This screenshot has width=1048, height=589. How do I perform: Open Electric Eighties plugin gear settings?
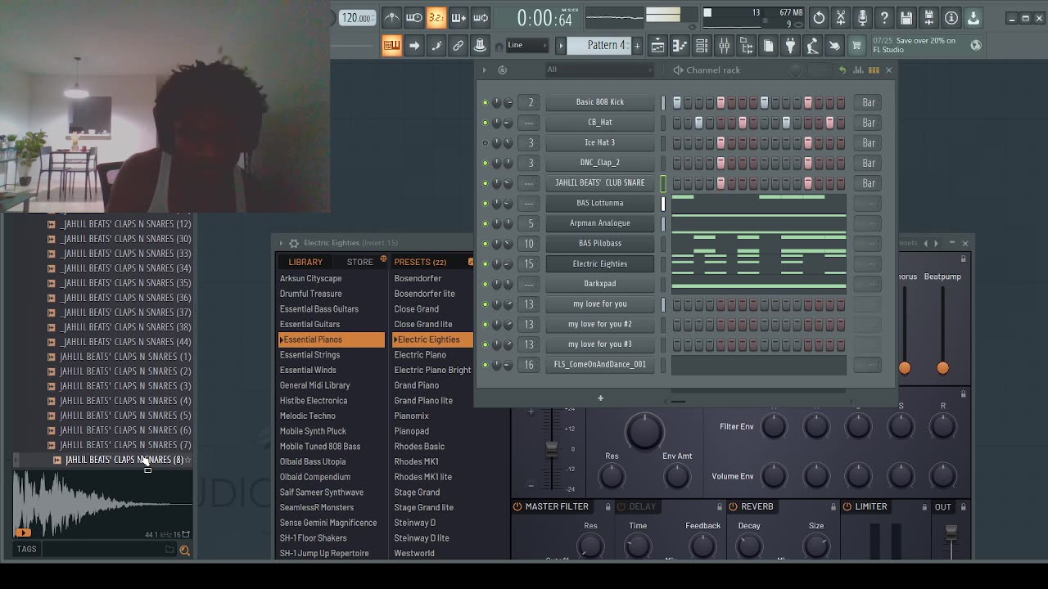[x=294, y=243]
